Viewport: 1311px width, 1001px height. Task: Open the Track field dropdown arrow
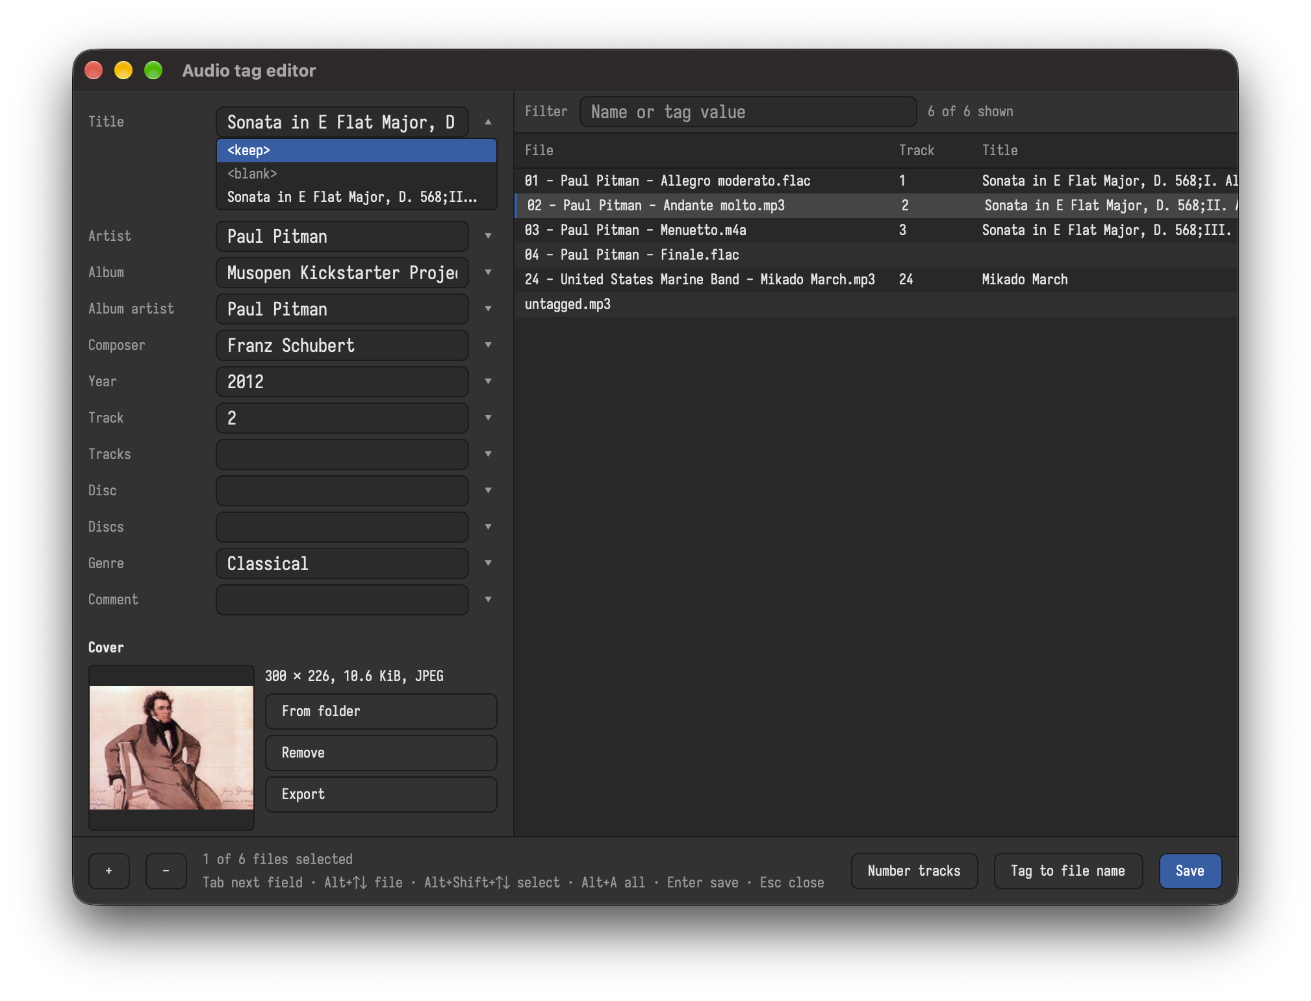488,418
